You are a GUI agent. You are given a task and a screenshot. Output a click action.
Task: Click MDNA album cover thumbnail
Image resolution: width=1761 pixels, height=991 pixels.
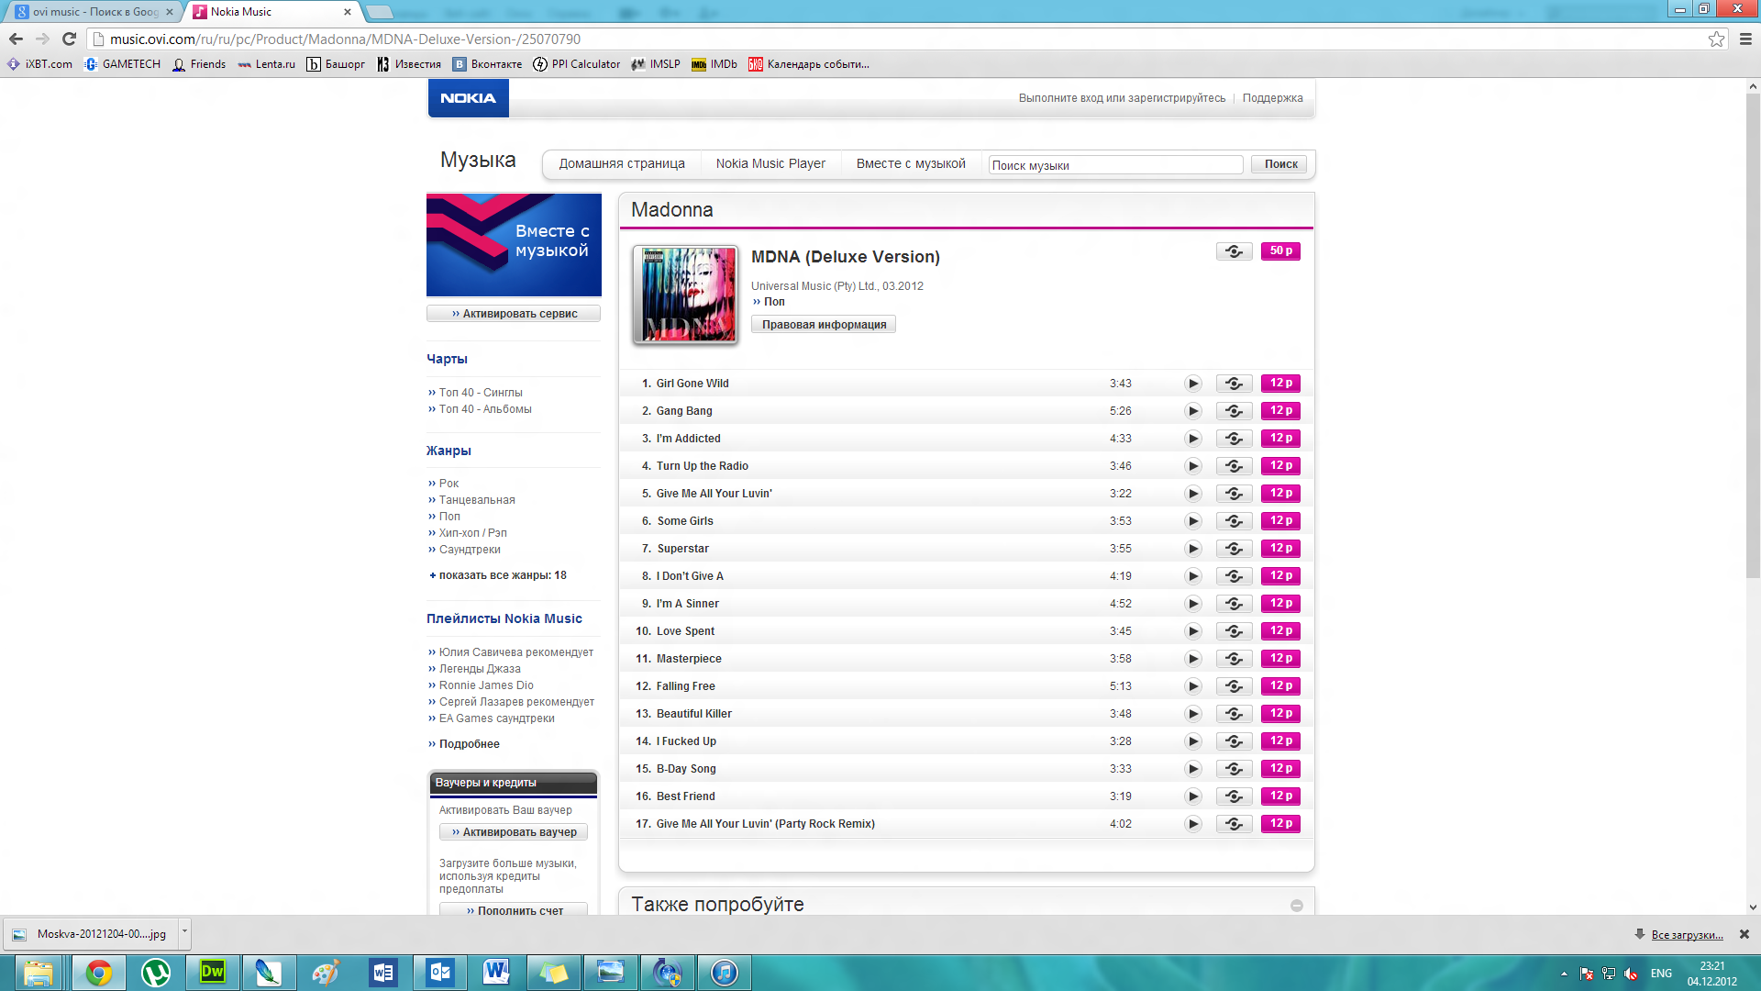684,295
